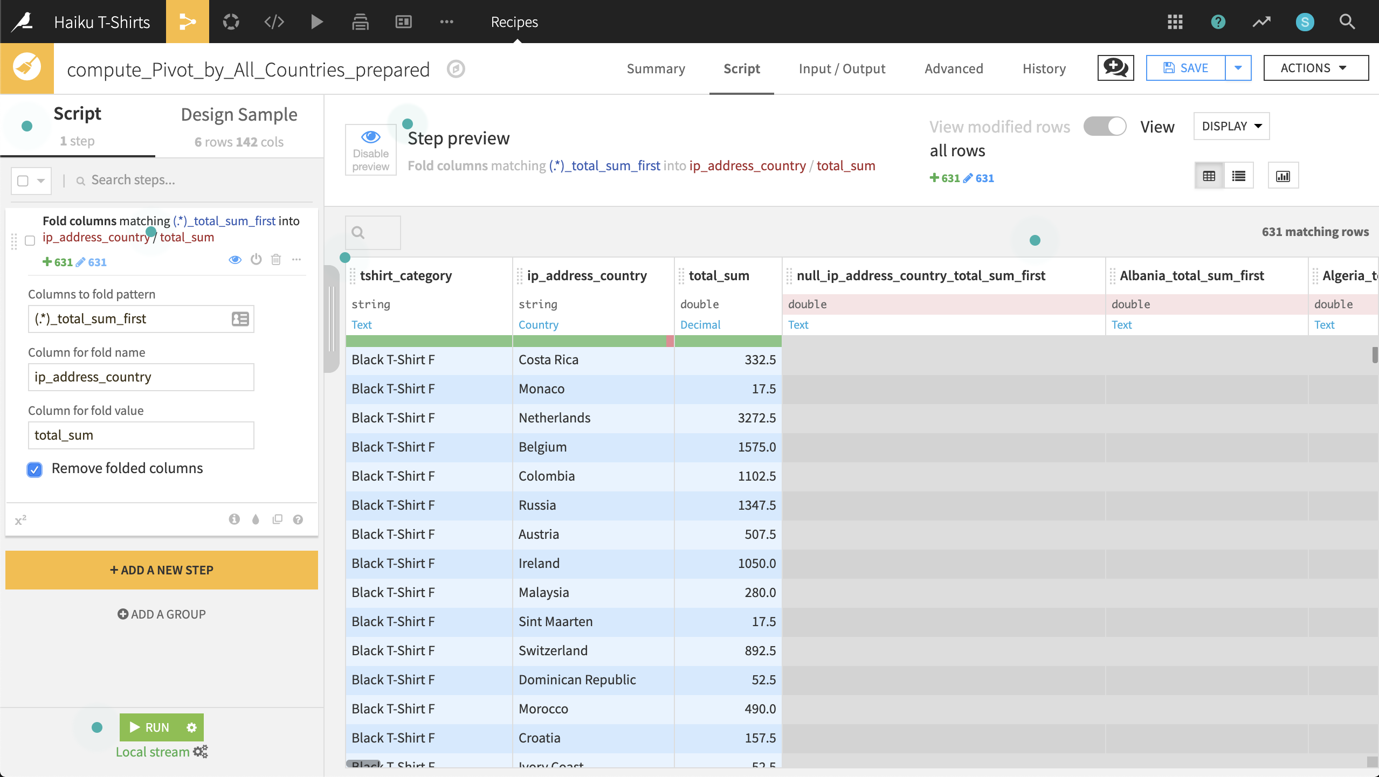Viewport: 1379px width, 777px height.
Task: Open the ACTIONS dropdown
Action: pyautogui.click(x=1316, y=68)
